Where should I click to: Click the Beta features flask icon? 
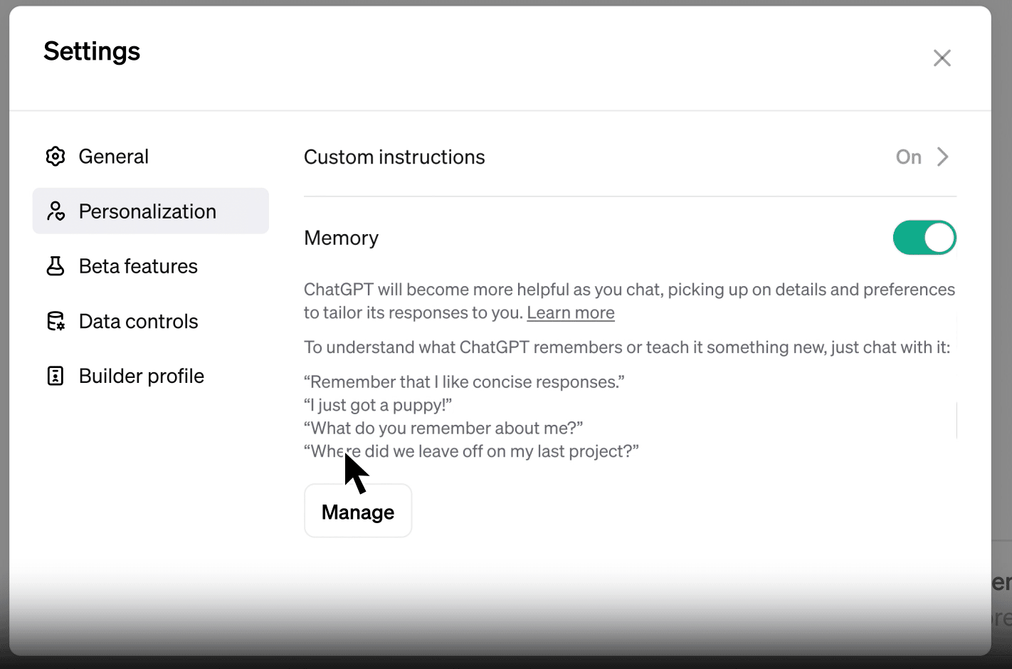coord(56,266)
